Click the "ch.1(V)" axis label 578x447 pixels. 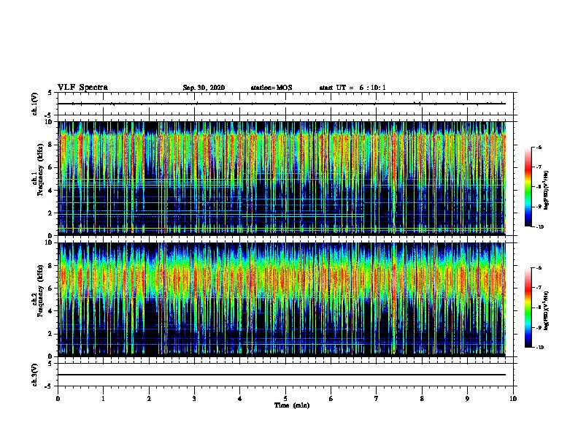click(x=35, y=104)
